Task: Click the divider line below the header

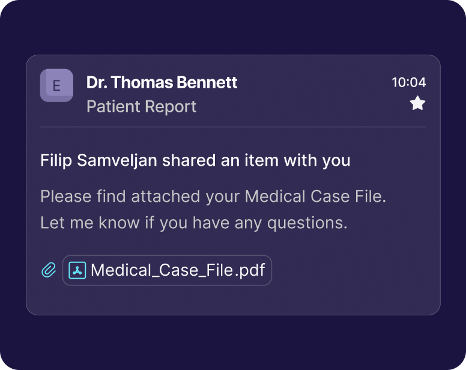Action: (232, 127)
